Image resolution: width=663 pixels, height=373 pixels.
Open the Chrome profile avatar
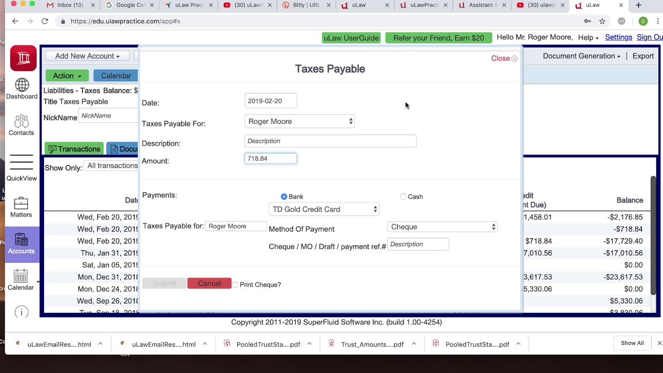pos(643,21)
